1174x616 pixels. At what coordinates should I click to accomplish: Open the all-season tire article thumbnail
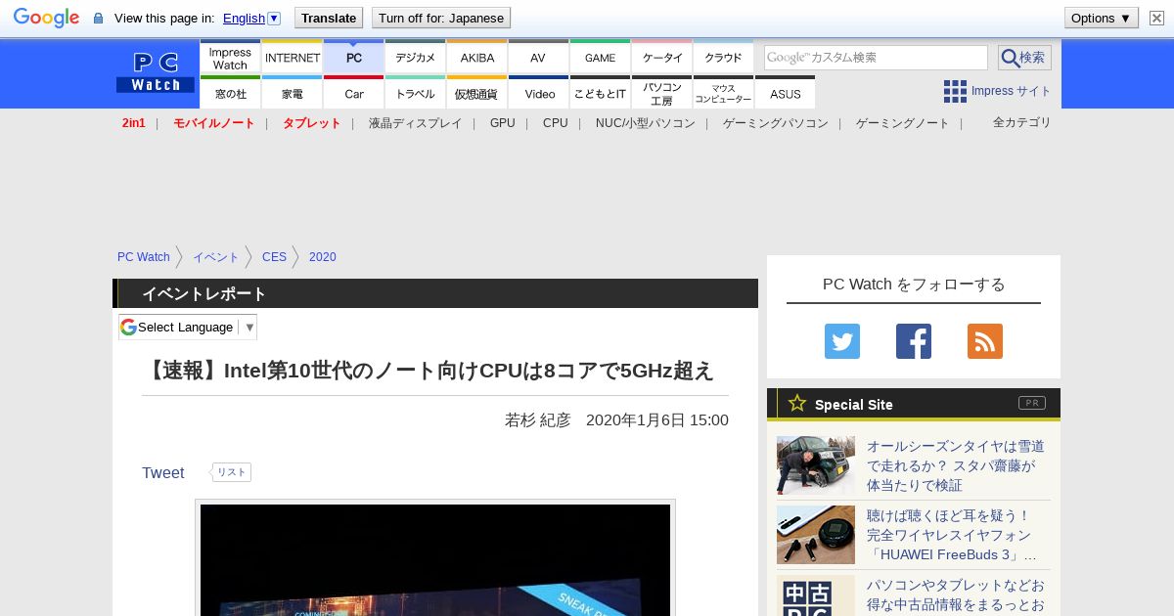(x=815, y=465)
